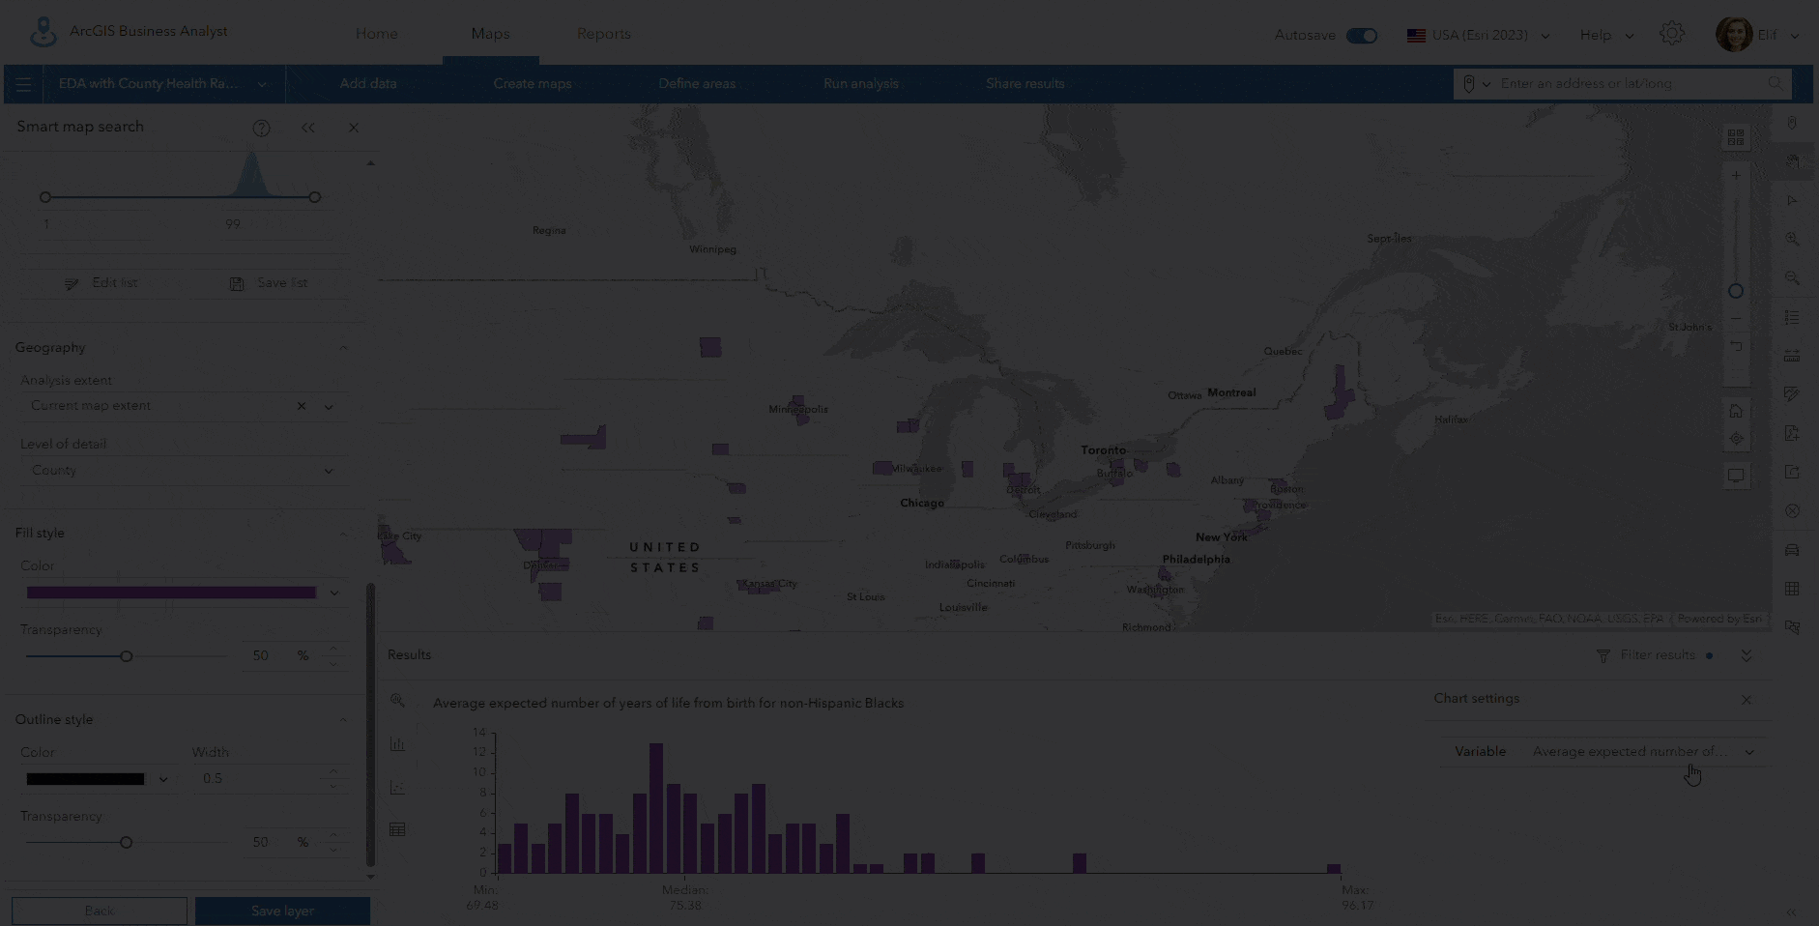The image size is (1819, 926).
Task: Click the Edit list button
Action: (101, 283)
